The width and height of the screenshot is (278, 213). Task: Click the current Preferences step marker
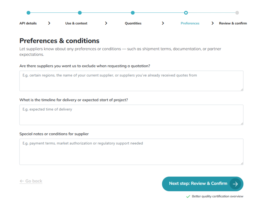click(186, 13)
